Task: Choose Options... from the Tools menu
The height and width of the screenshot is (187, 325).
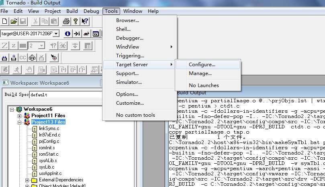Action: (x=139, y=94)
